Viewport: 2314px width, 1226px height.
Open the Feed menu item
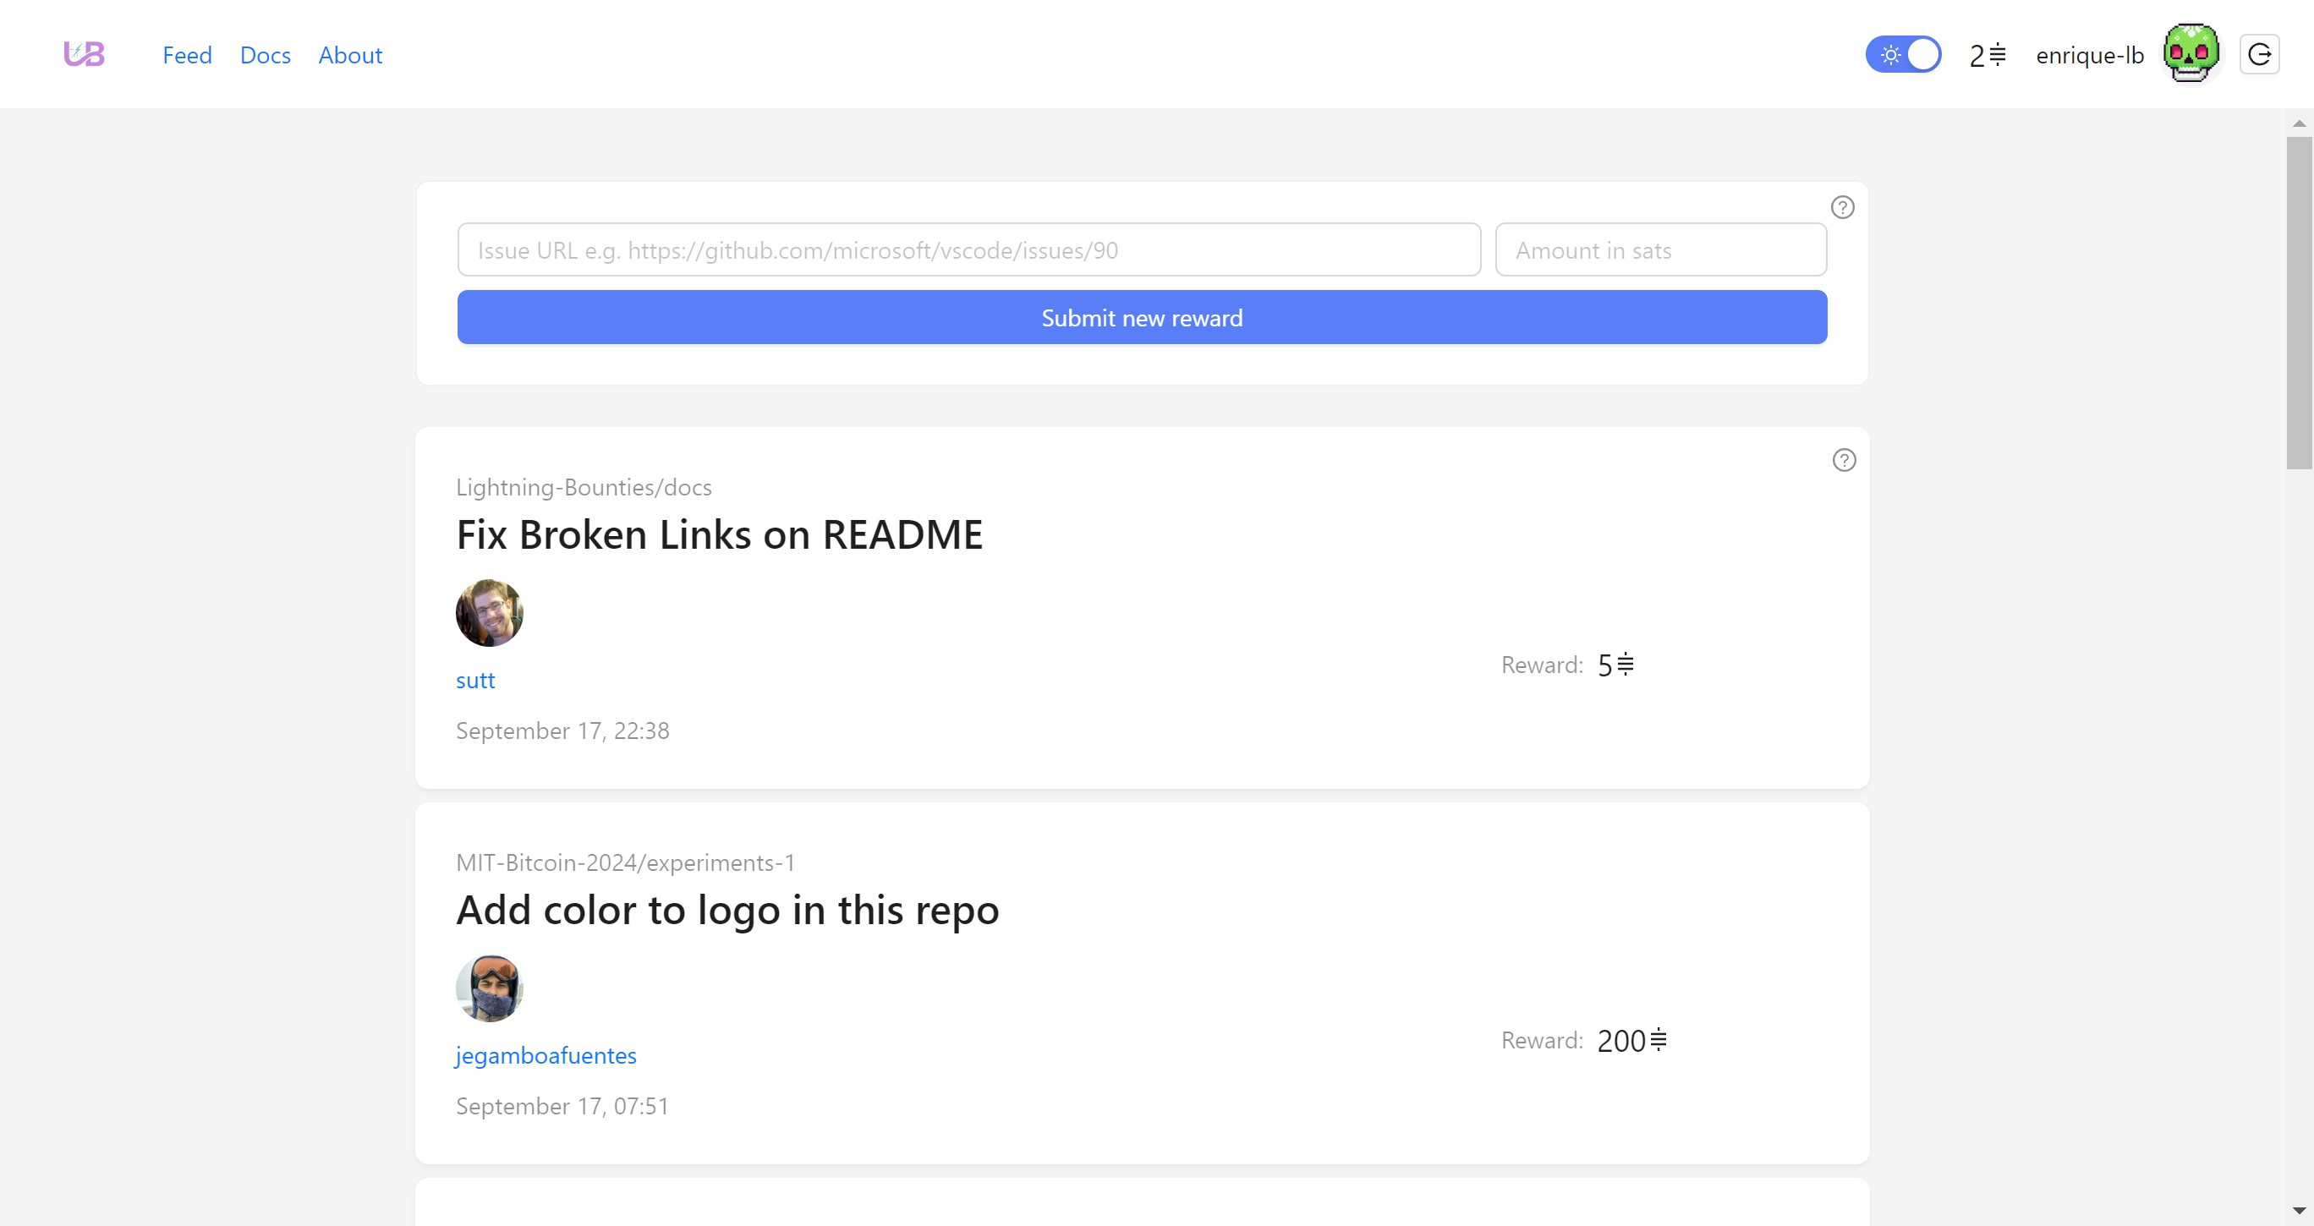[187, 56]
